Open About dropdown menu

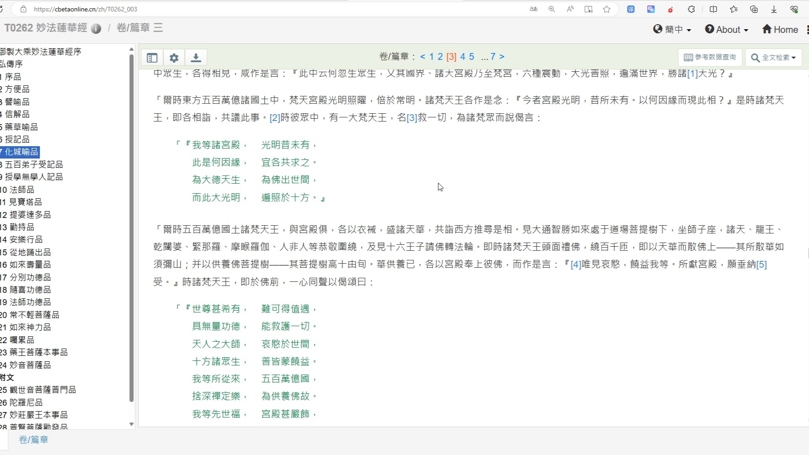[727, 30]
